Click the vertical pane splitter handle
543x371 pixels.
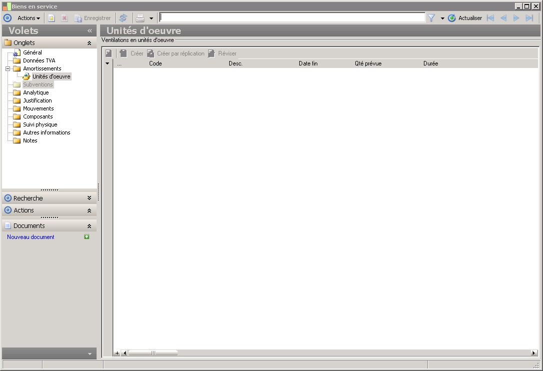[99, 192]
